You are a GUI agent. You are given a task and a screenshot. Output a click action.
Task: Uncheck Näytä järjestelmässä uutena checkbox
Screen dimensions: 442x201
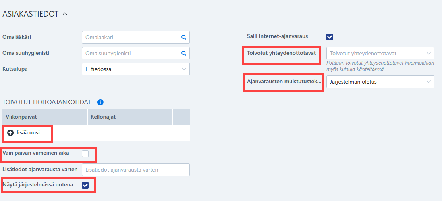coord(85,185)
